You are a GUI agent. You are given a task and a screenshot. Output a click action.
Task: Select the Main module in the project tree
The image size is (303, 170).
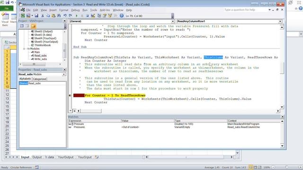(x=37, y=52)
